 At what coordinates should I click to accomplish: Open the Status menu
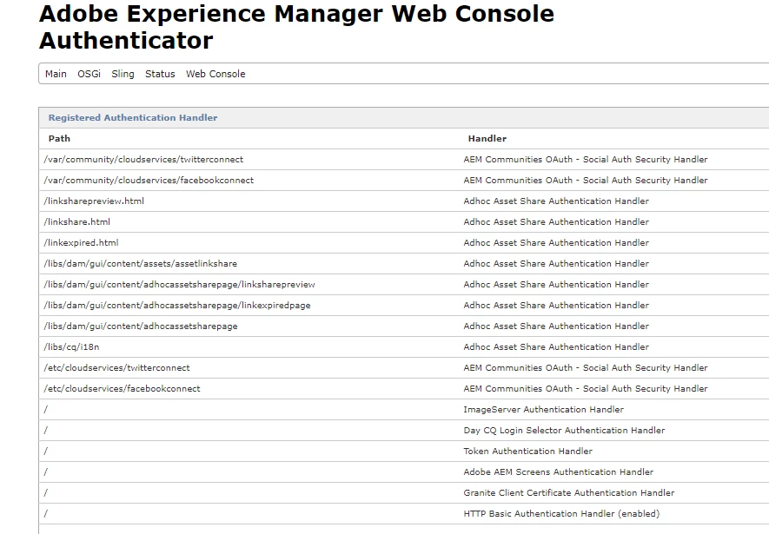[160, 74]
